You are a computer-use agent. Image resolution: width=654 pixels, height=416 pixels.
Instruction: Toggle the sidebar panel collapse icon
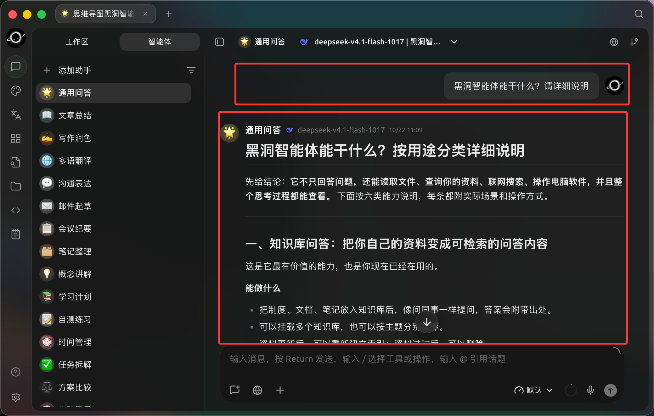point(219,42)
